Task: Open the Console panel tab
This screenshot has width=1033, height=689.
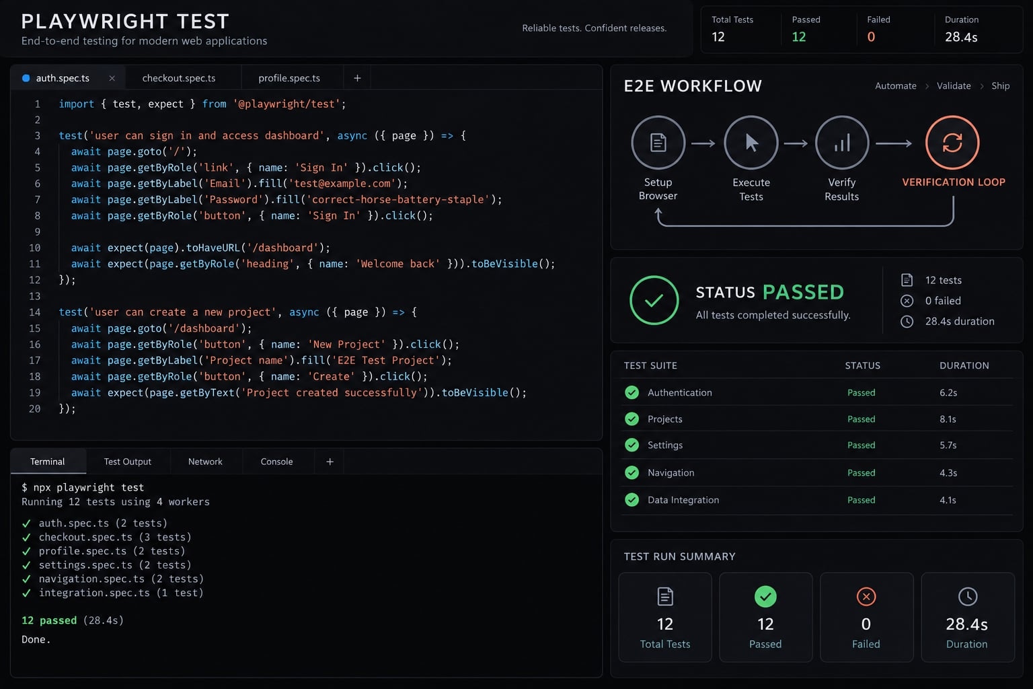Action: pyautogui.click(x=276, y=462)
